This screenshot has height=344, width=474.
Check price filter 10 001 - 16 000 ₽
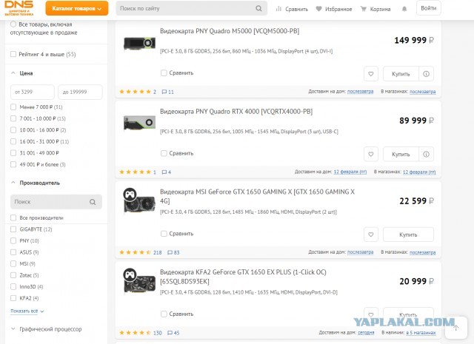coord(13,130)
